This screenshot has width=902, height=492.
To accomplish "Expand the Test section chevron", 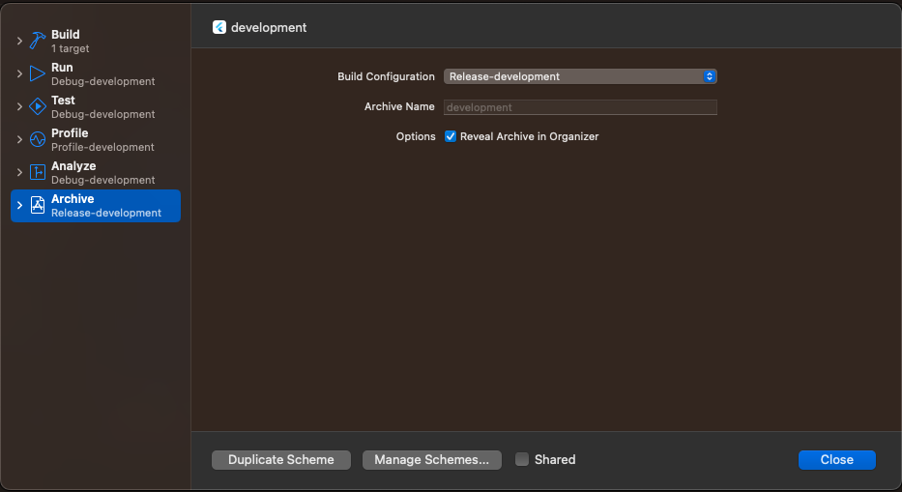I will (19, 106).
